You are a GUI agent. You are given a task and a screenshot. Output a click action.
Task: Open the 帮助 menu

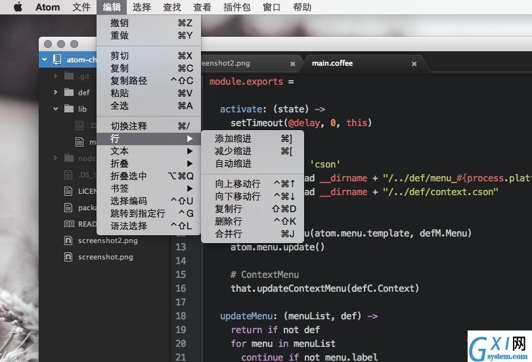click(302, 7)
